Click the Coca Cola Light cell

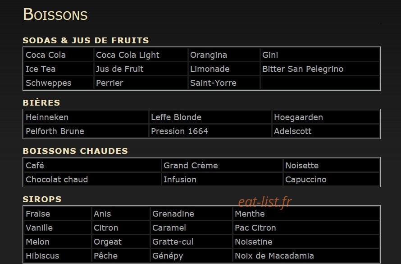tap(141, 55)
